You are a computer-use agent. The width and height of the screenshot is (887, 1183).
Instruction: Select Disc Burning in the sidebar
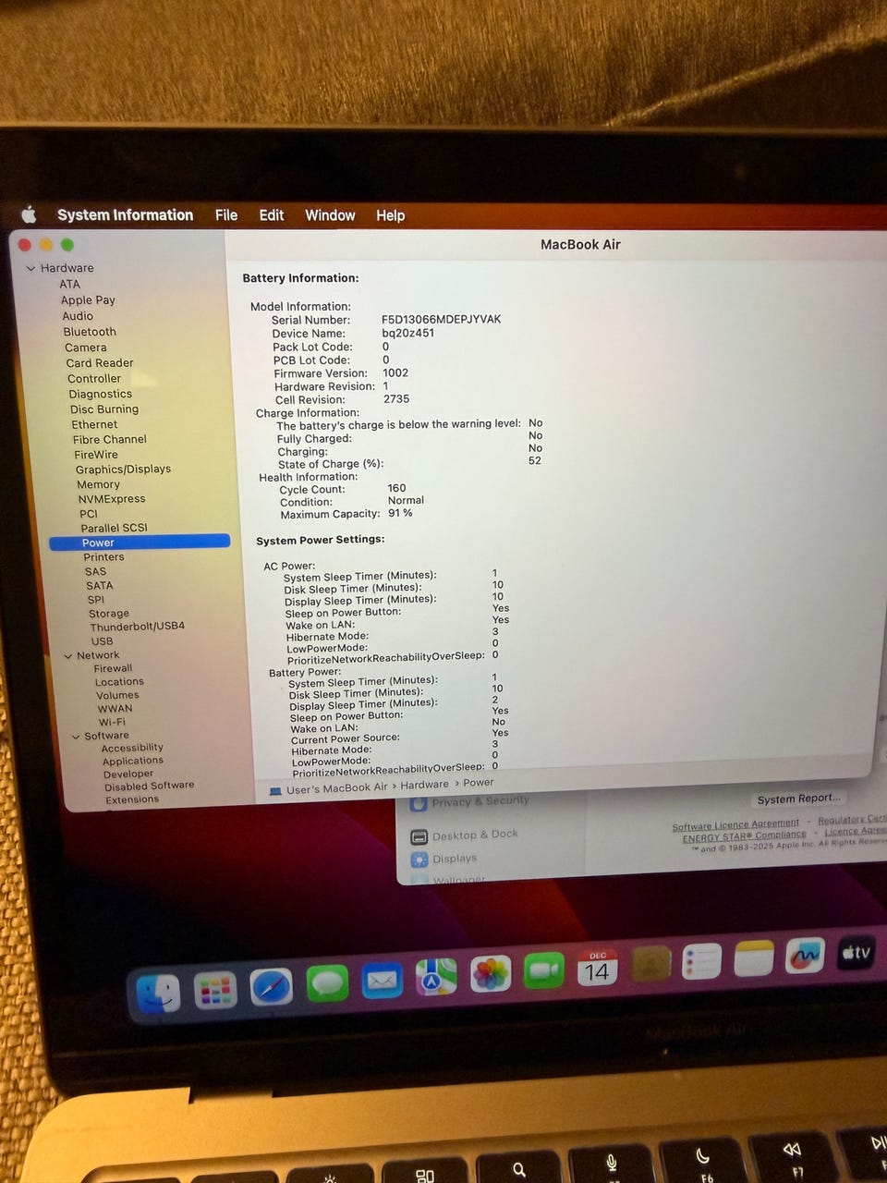pyautogui.click(x=104, y=409)
